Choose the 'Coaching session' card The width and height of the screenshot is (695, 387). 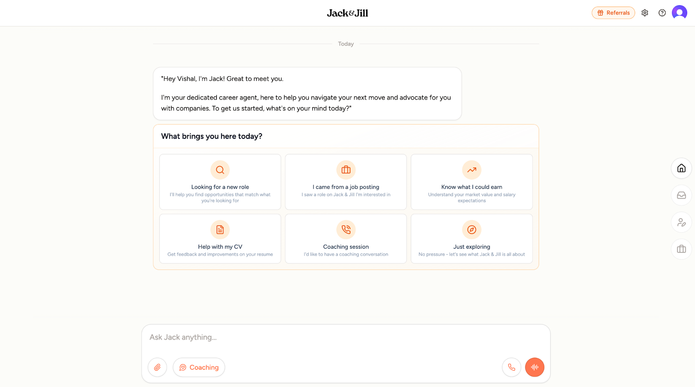346,239
